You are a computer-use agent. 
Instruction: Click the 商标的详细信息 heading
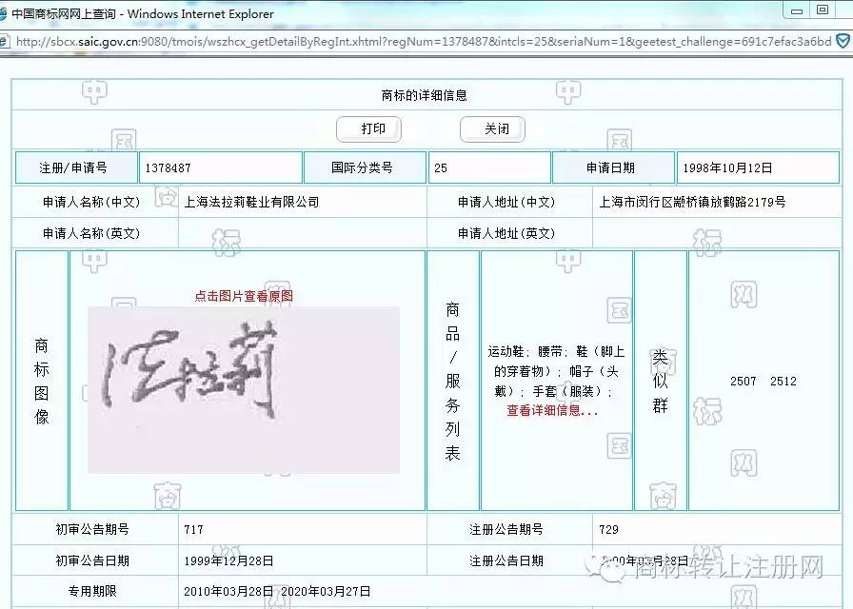[x=425, y=96]
